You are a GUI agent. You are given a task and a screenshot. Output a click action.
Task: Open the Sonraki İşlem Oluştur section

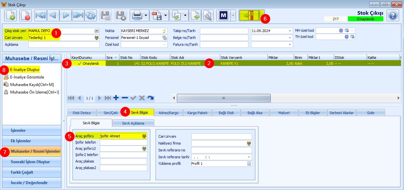(x=32, y=162)
